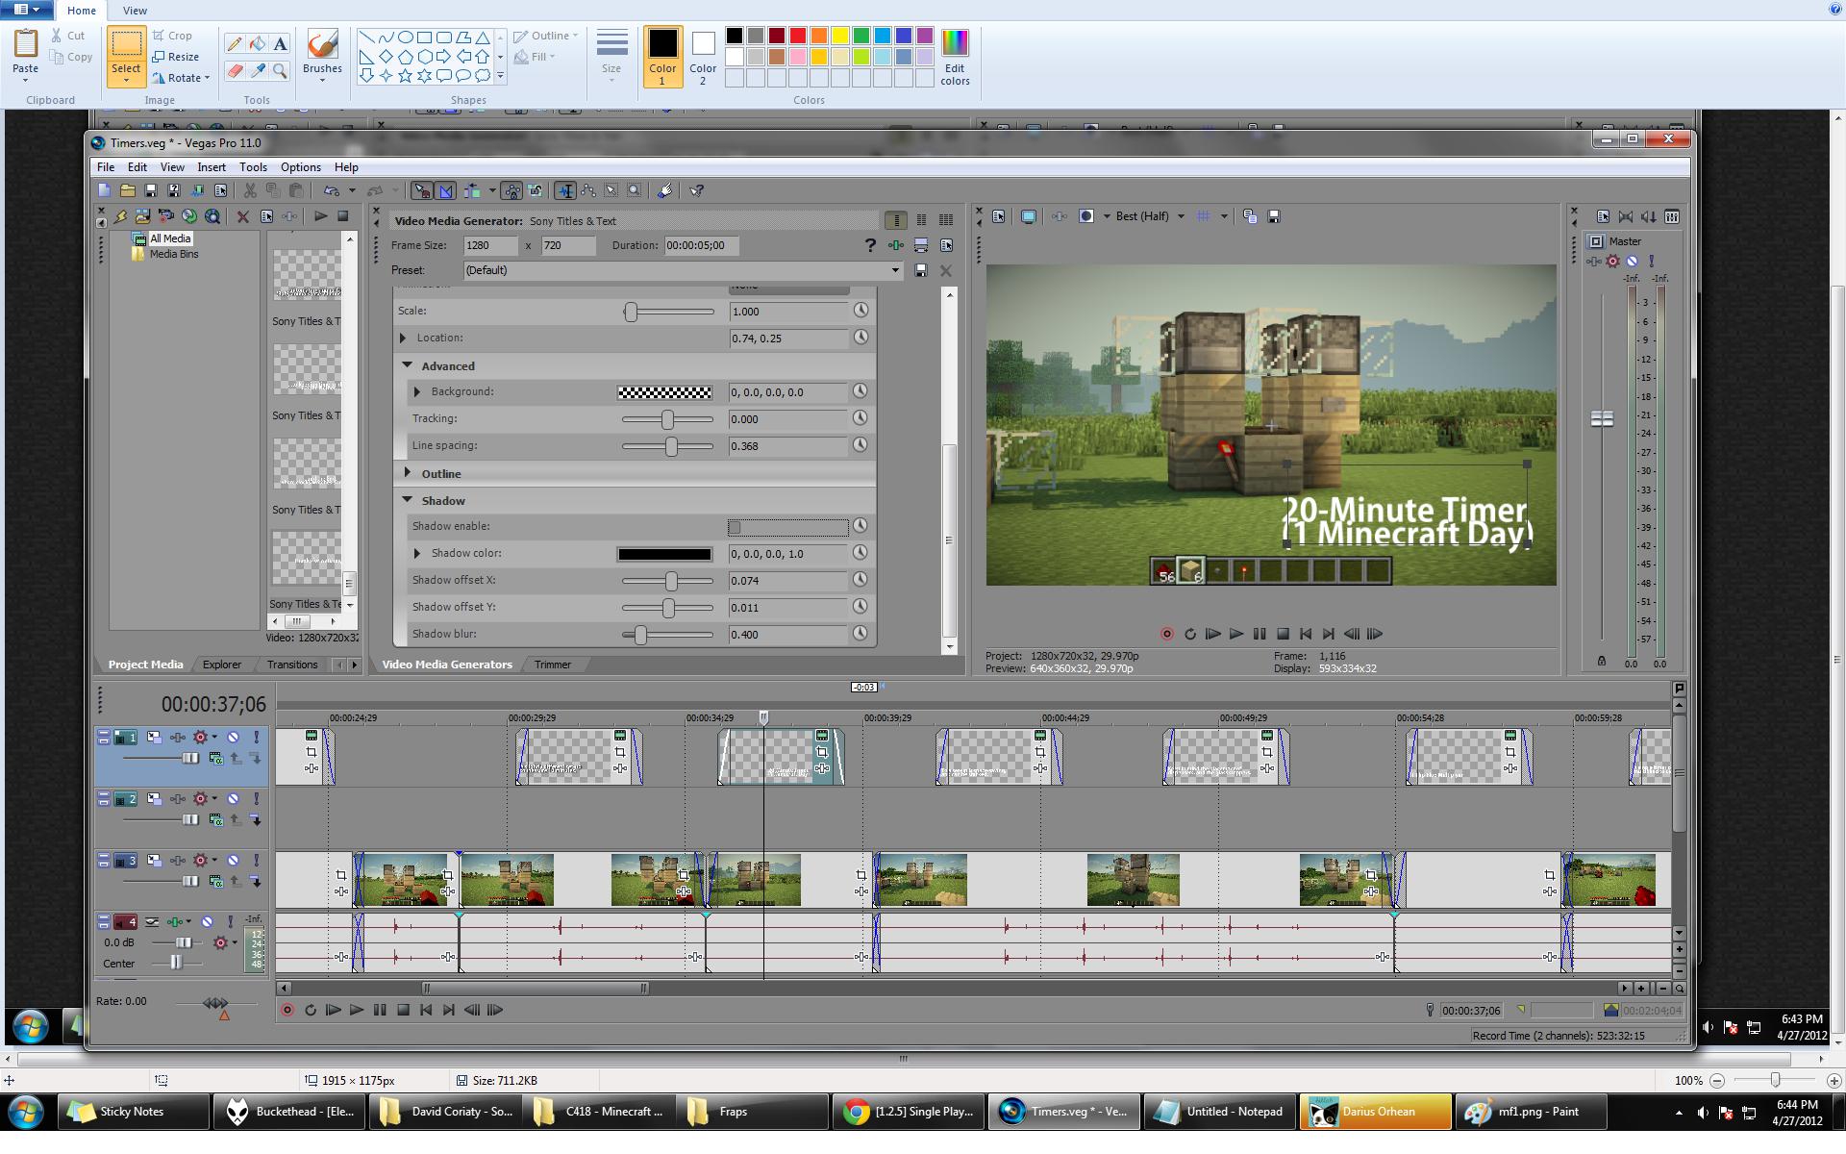Open the Tools menu in Vegas
Viewport: 1846px width, 1154px height.
[x=253, y=167]
